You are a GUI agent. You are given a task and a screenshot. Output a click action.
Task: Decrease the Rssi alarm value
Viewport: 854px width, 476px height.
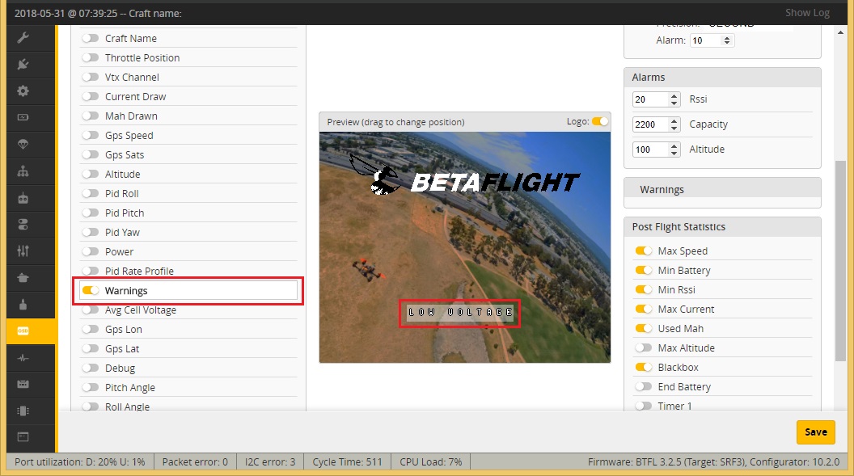point(674,103)
